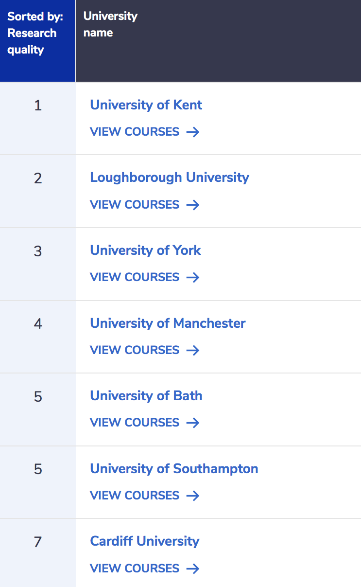View courses text for Cardiff University
The width and height of the screenshot is (361, 587).
point(135,569)
